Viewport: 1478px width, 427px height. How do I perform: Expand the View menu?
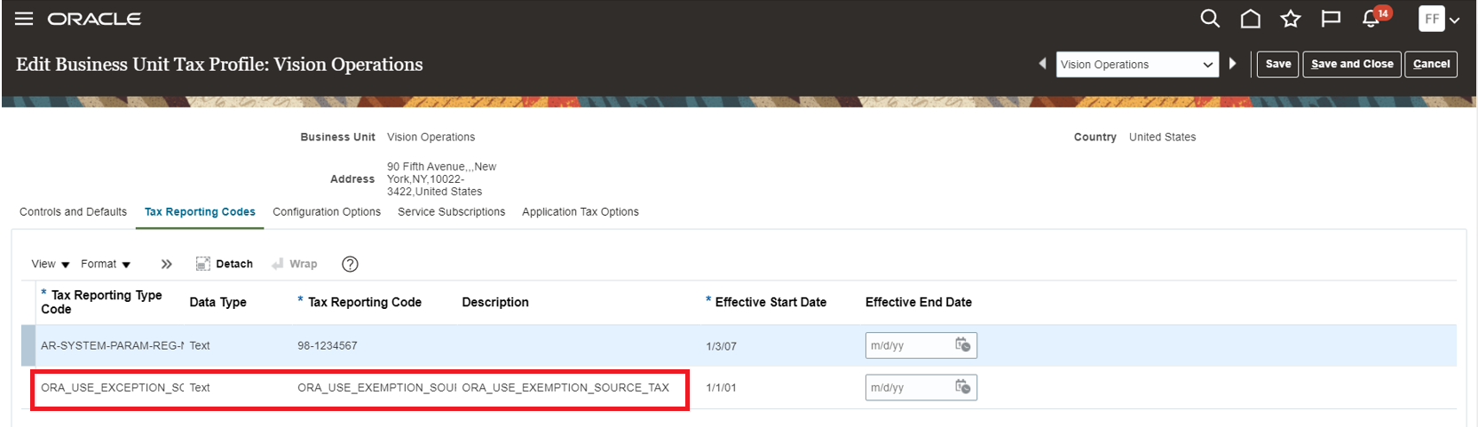pyautogui.click(x=51, y=264)
